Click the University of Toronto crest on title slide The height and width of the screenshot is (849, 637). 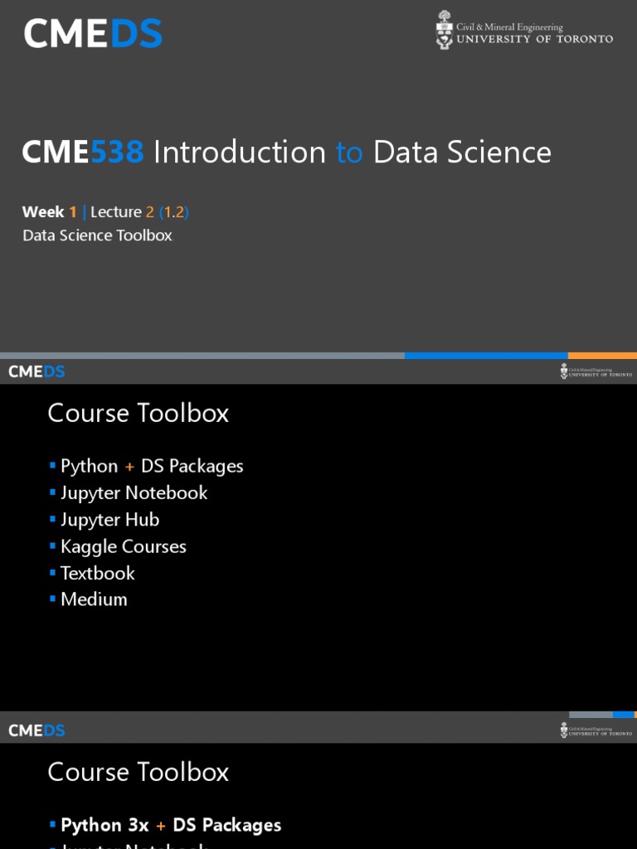[445, 30]
